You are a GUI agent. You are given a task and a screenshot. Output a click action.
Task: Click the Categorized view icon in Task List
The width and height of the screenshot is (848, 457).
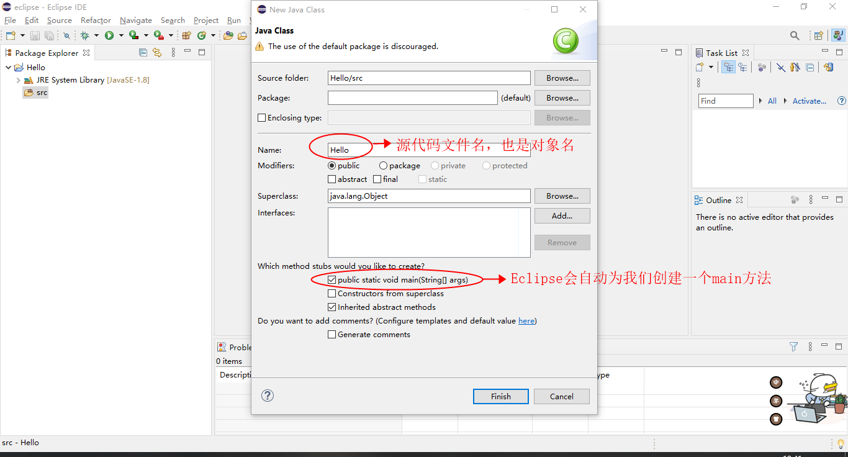tap(729, 67)
